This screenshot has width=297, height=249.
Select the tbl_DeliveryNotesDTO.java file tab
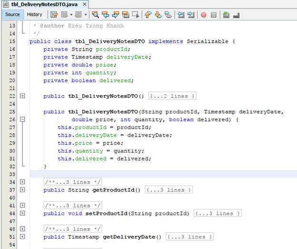point(44,4)
